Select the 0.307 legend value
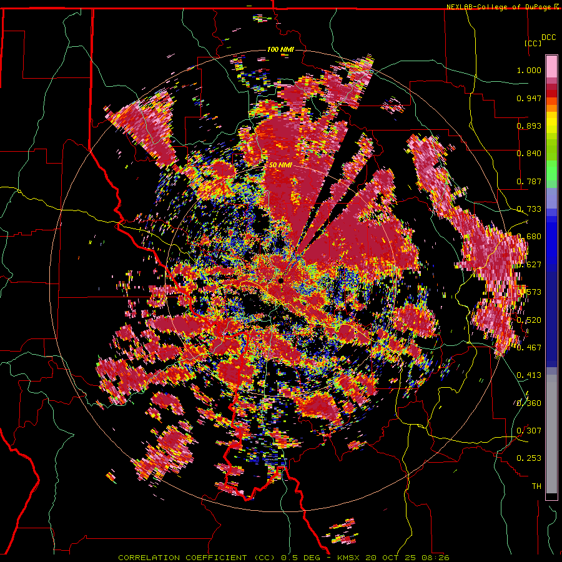This screenshot has height=562, width=562. click(529, 431)
